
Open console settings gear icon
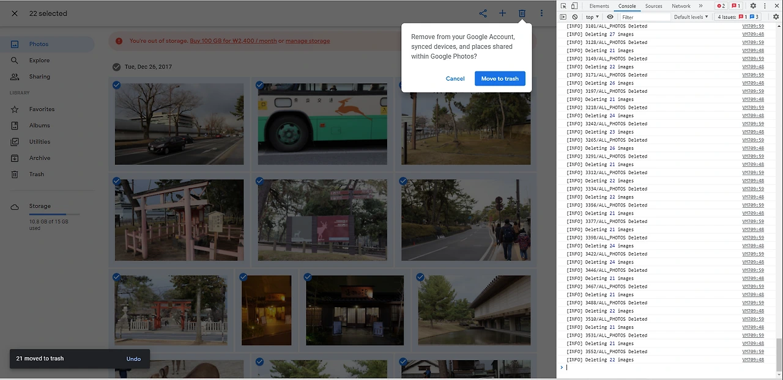(776, 17)
